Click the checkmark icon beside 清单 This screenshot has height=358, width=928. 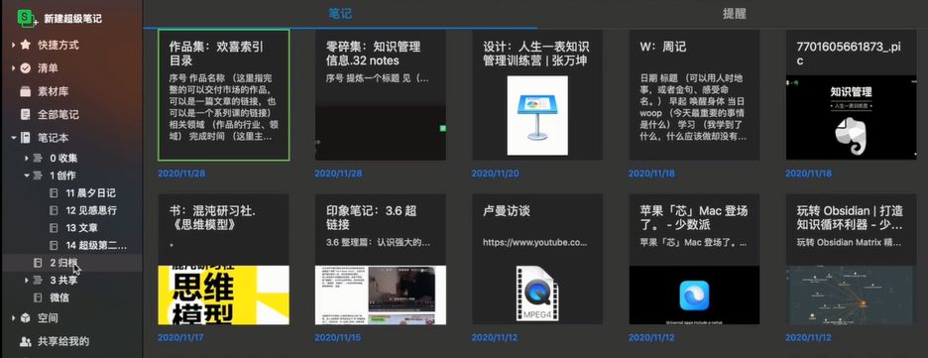[x=26, y=68]
